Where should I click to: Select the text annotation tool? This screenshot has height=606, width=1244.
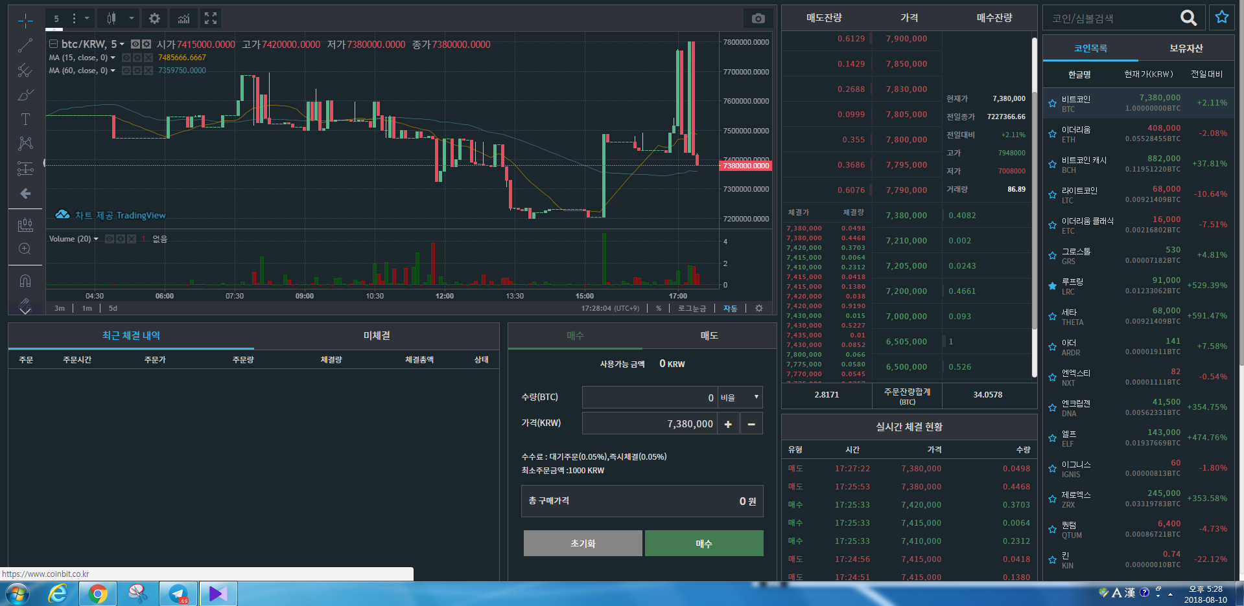pyautogui.click(x=25, y=119)
